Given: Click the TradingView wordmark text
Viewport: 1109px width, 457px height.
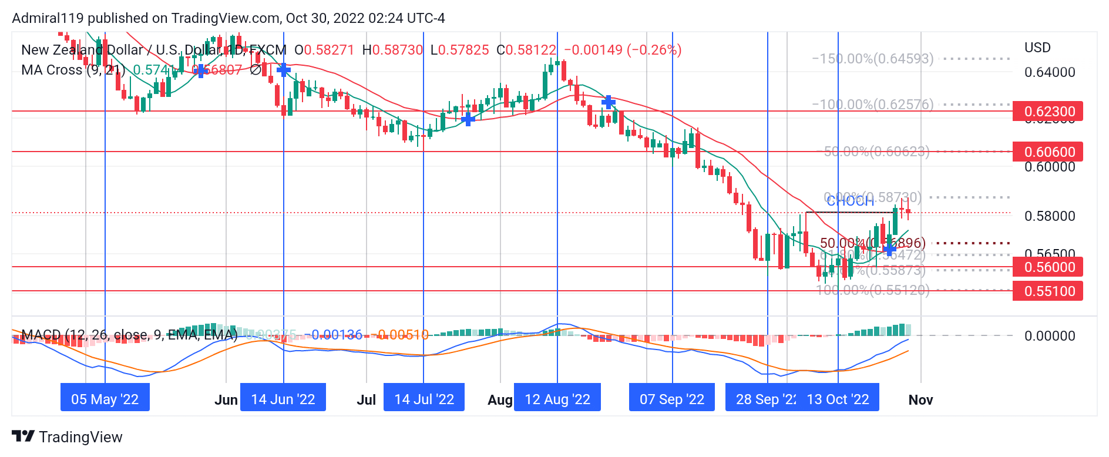Looking at the screenshot, I should (80, 437).
